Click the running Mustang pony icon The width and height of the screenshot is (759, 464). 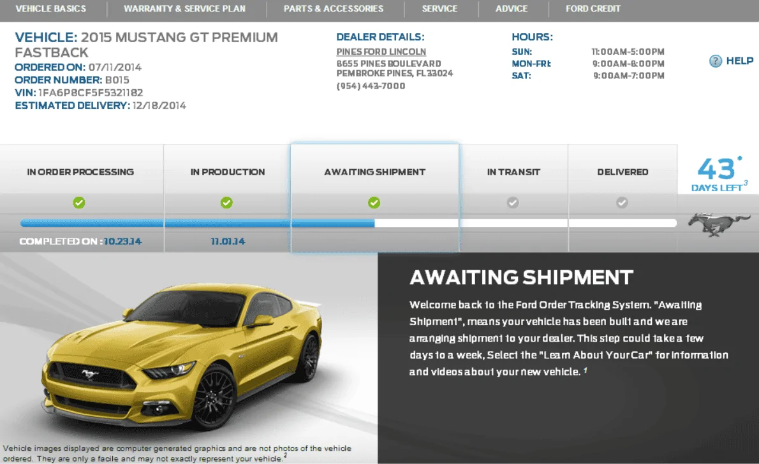pyautogui.click(x=718, y=224)
